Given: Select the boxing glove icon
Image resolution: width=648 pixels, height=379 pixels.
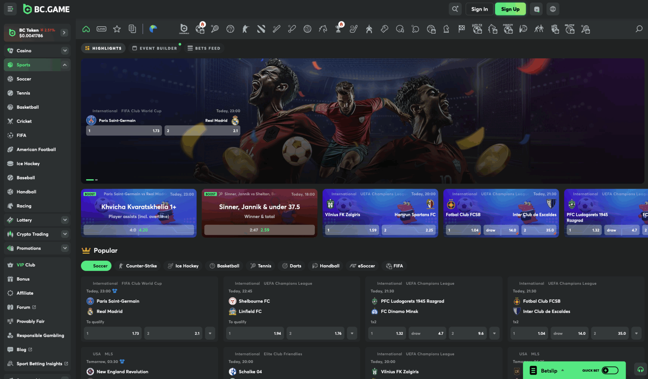Looking at the screenshot, I should click(384, 29).
